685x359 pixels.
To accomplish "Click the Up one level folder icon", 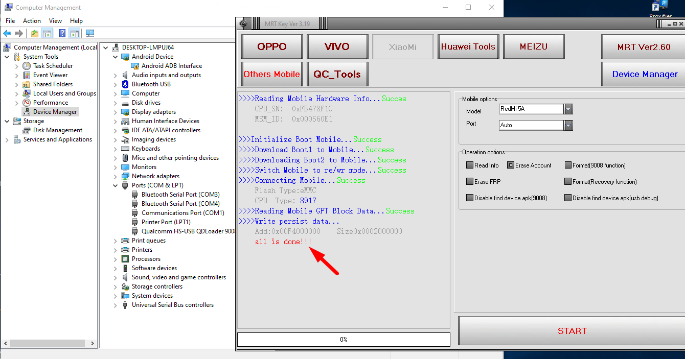I will 34,34.
